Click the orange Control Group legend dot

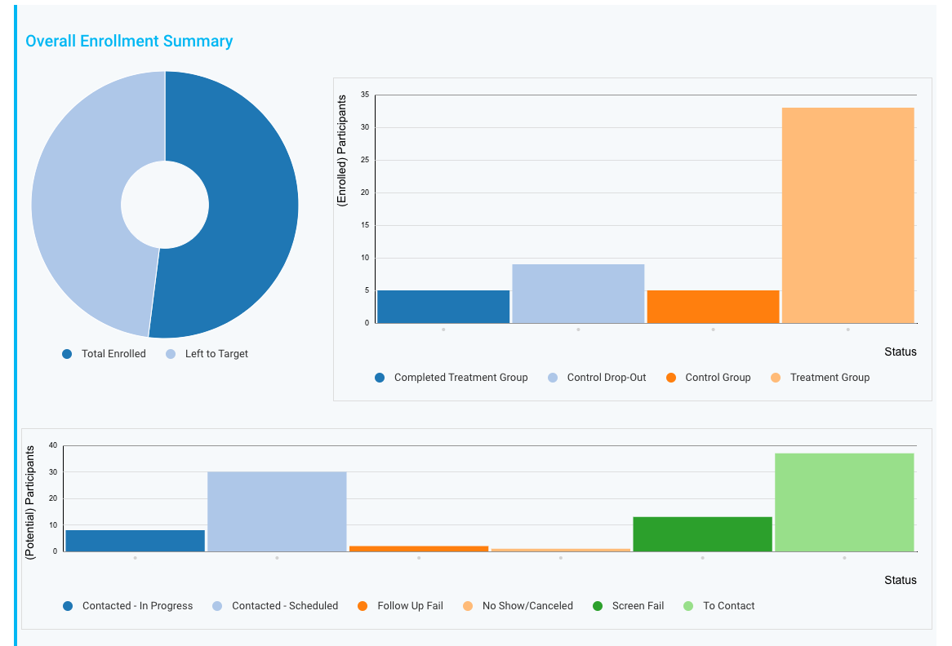(671, 378)
